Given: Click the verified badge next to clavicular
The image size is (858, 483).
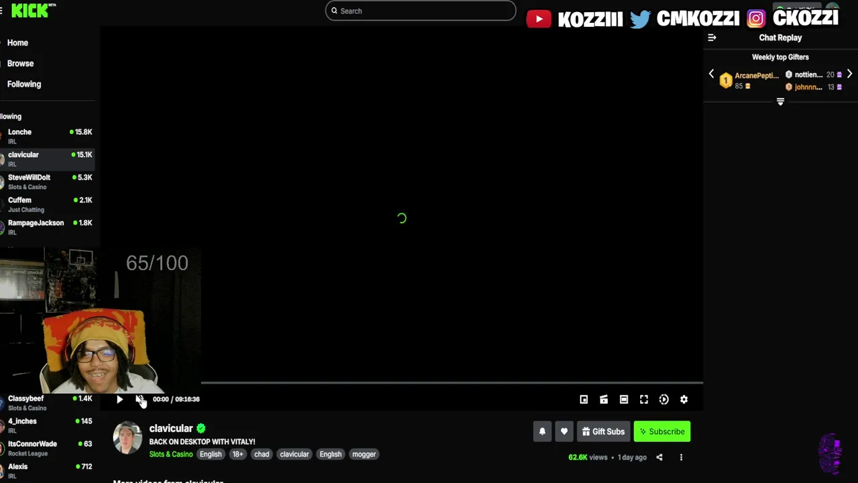Looking at the screenshot, I should [201, 428].
